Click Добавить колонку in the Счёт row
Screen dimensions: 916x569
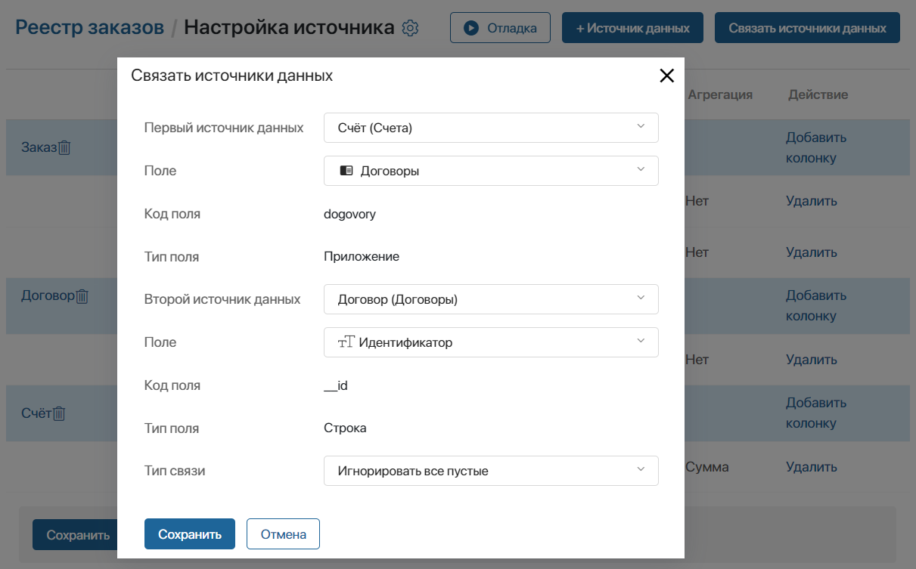[x=816, y=413]
